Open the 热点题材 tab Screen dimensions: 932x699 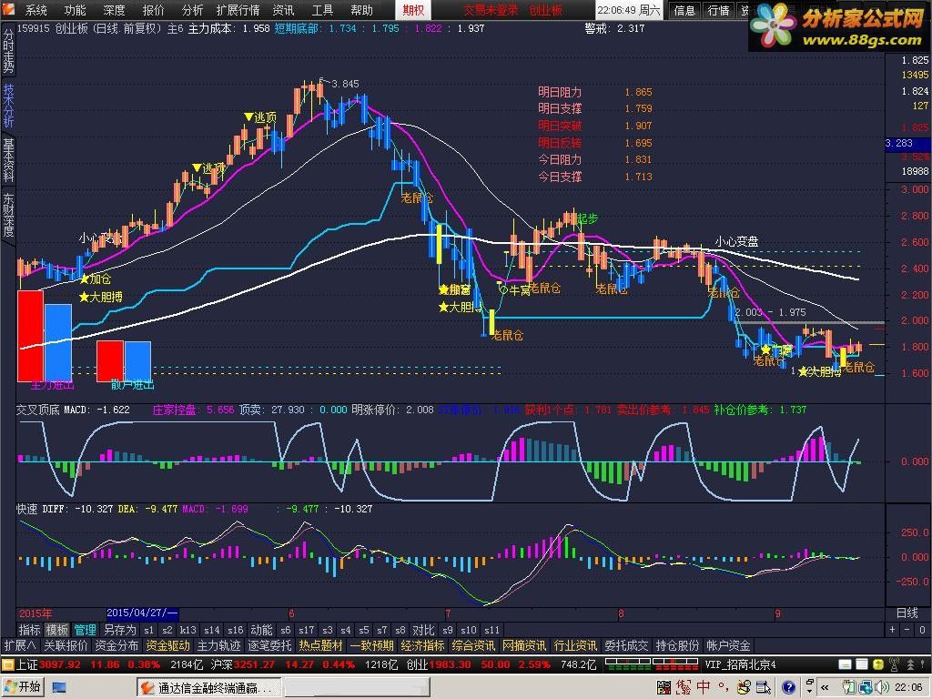321,645
